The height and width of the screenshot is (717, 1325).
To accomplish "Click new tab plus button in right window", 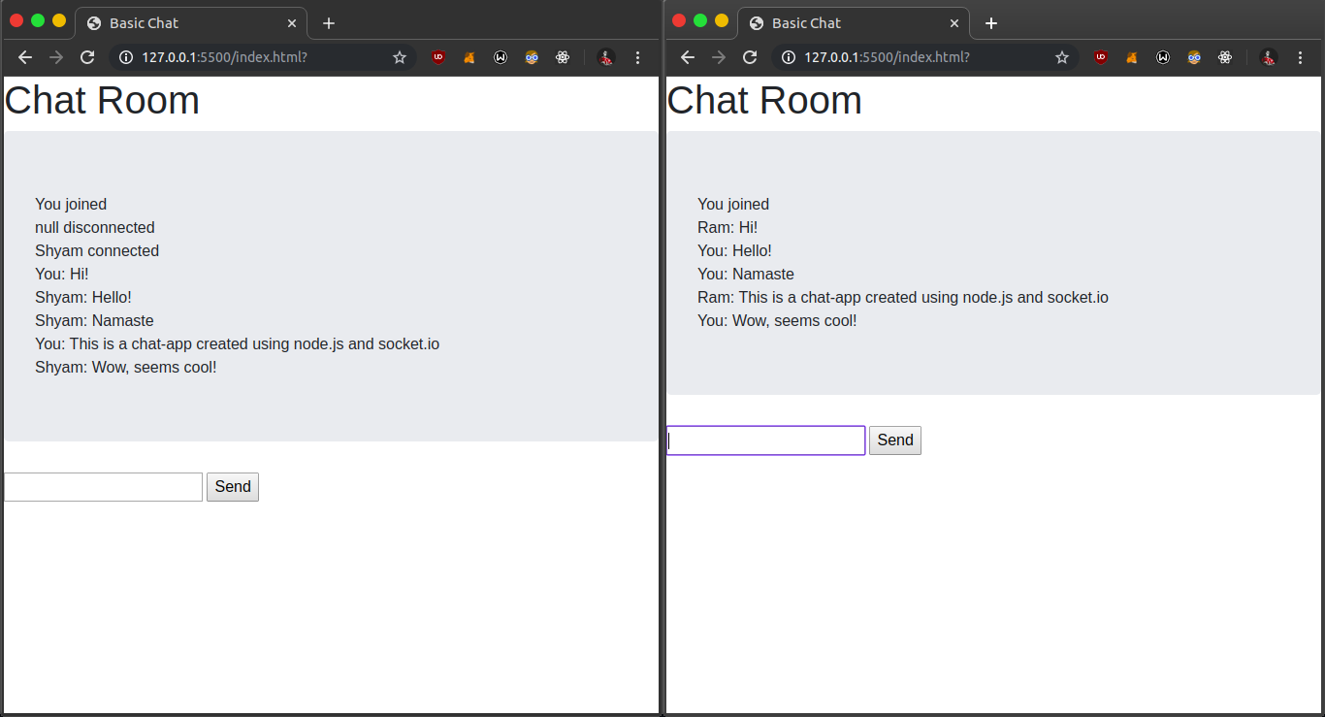I will click(991, 23).
